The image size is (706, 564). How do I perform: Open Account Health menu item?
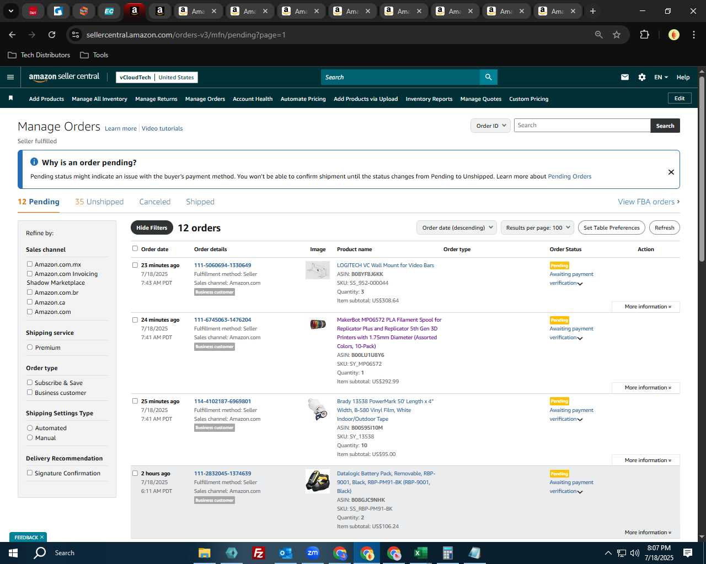[x=253, y=99]
